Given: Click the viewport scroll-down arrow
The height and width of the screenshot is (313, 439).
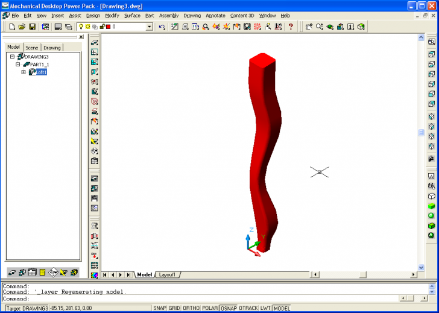Looking at the screenshot, I should (x=421, y=267).
